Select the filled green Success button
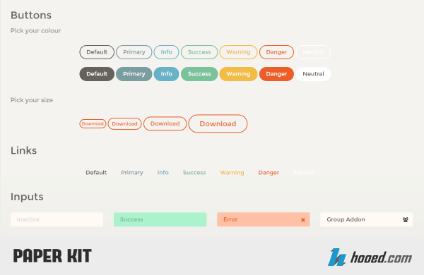 tap(199, 74)
